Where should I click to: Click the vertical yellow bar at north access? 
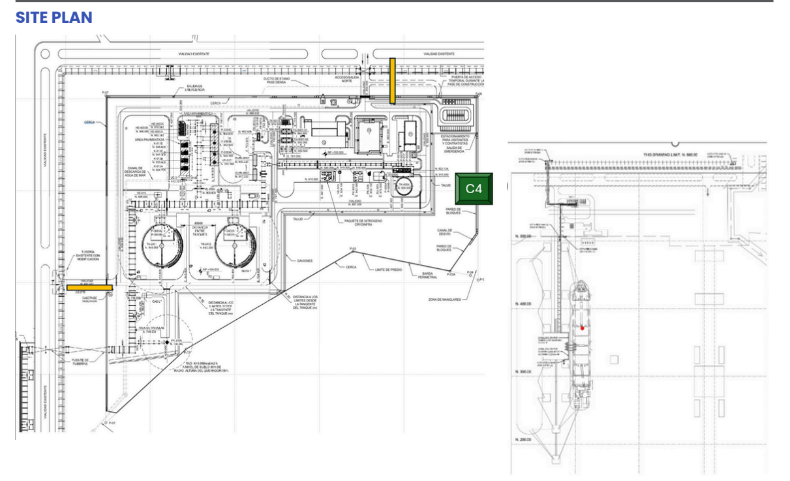point(393,80)
